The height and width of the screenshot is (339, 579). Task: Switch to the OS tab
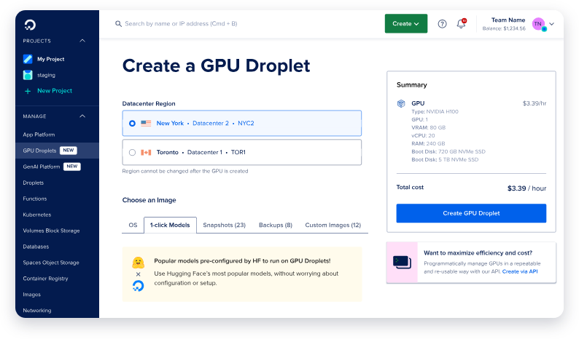point(133,225)
